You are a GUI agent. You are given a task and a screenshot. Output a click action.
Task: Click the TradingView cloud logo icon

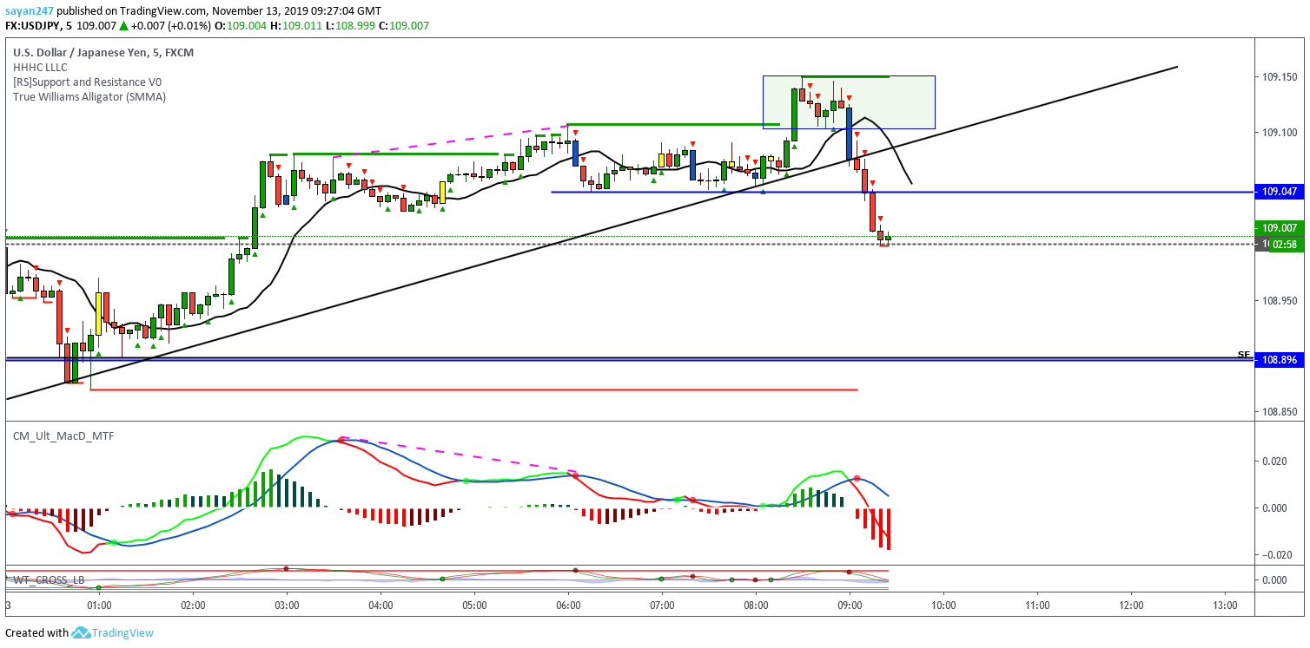[81, 633]
